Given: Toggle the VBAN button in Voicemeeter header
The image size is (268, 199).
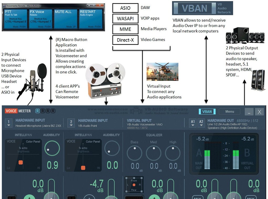Looking at the screenshot, I should pos(207,112).
